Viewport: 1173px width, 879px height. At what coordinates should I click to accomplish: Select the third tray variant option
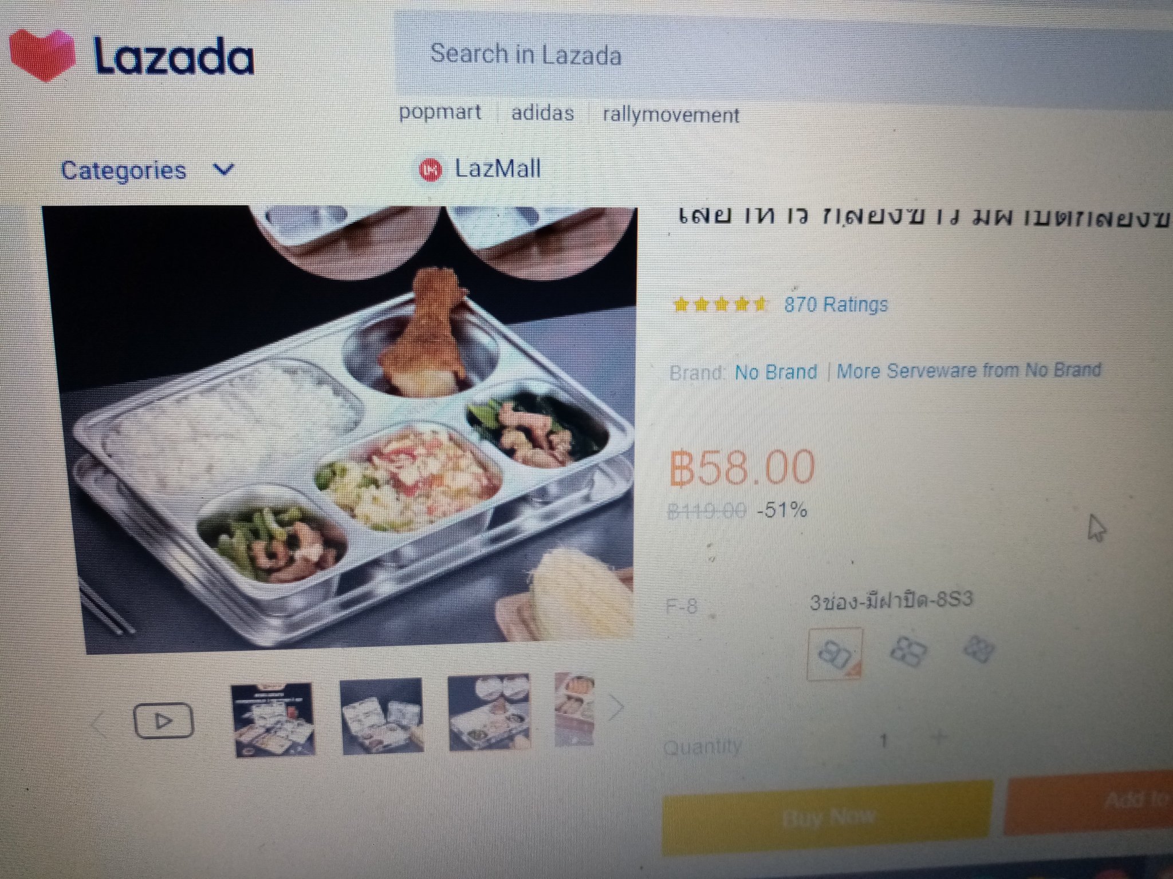coord(979,650)
